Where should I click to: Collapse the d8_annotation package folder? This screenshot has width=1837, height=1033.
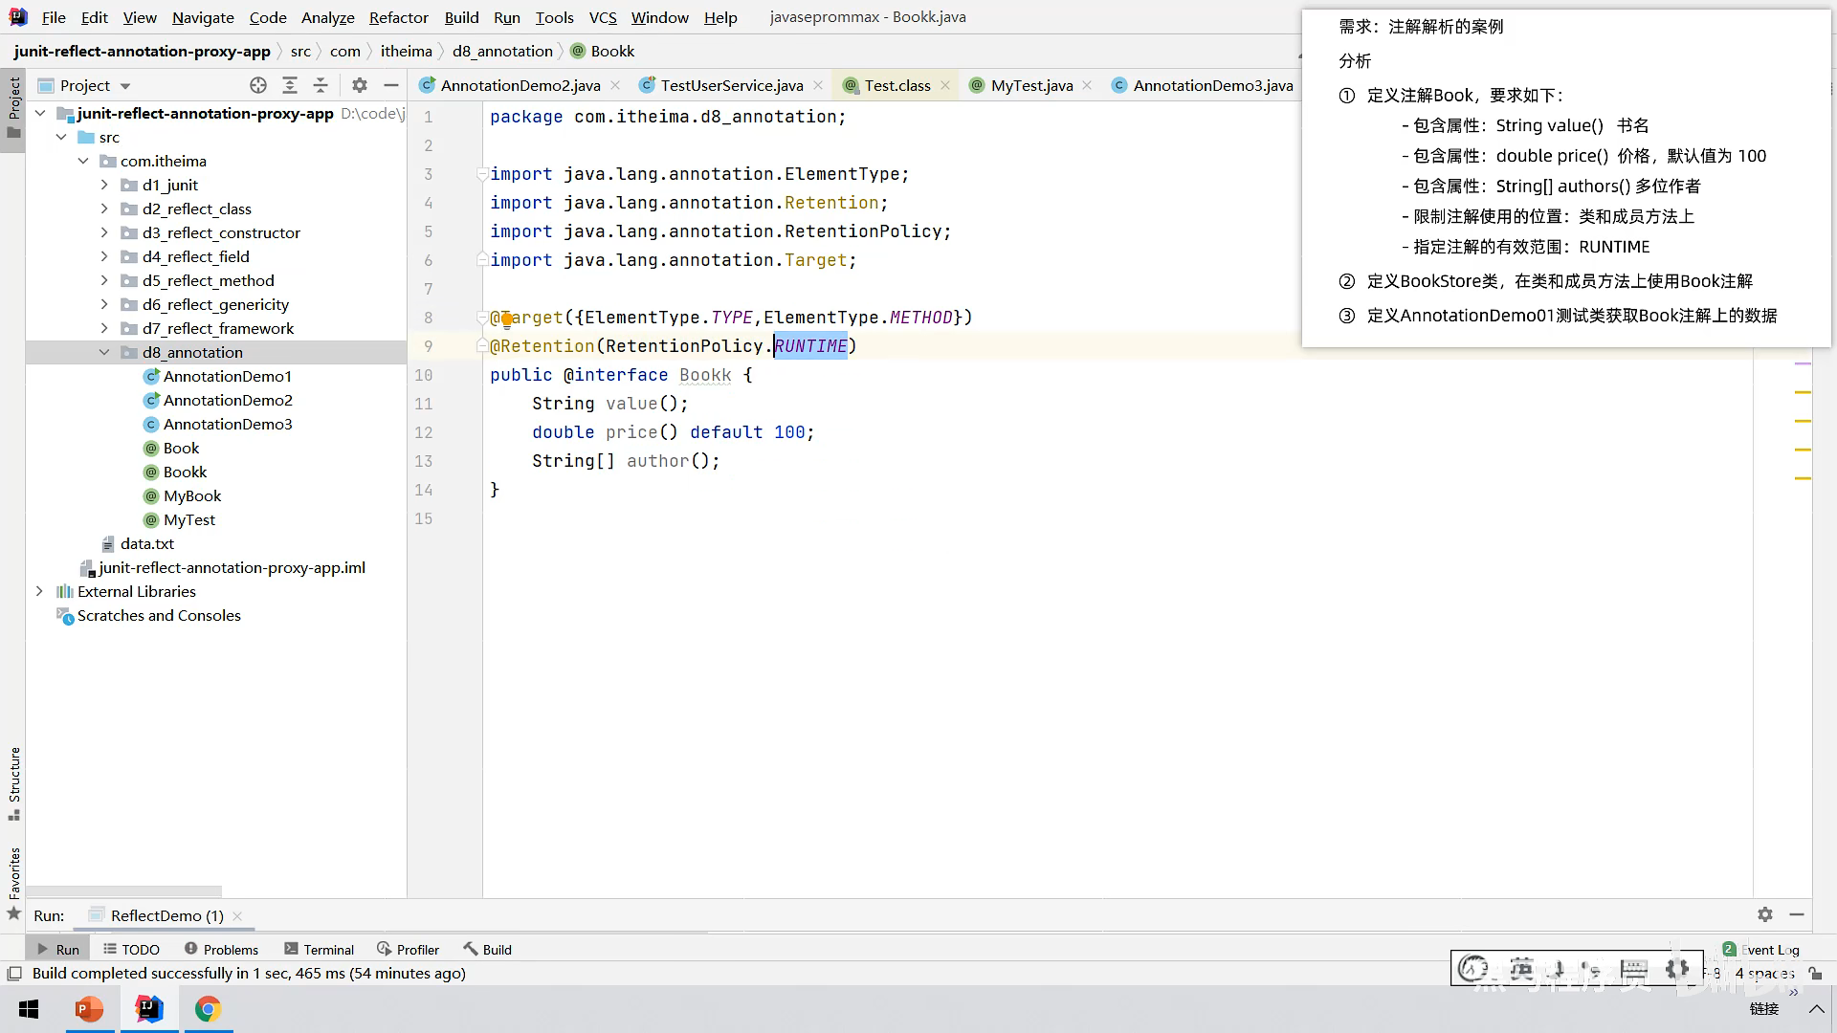tap(104, 352)
